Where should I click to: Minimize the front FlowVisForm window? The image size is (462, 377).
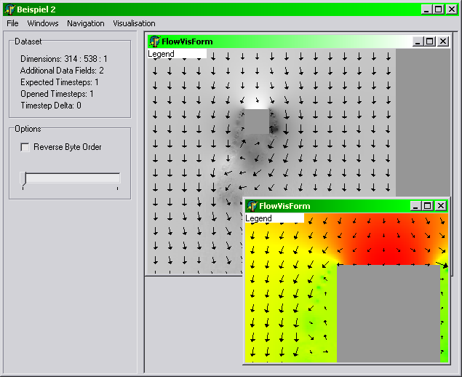pos(415,206)
